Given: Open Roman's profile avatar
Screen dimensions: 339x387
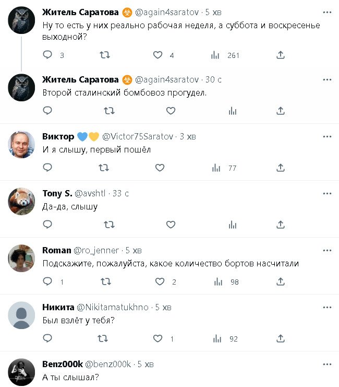Looking at the screenshot, I should tap(22, 258).
